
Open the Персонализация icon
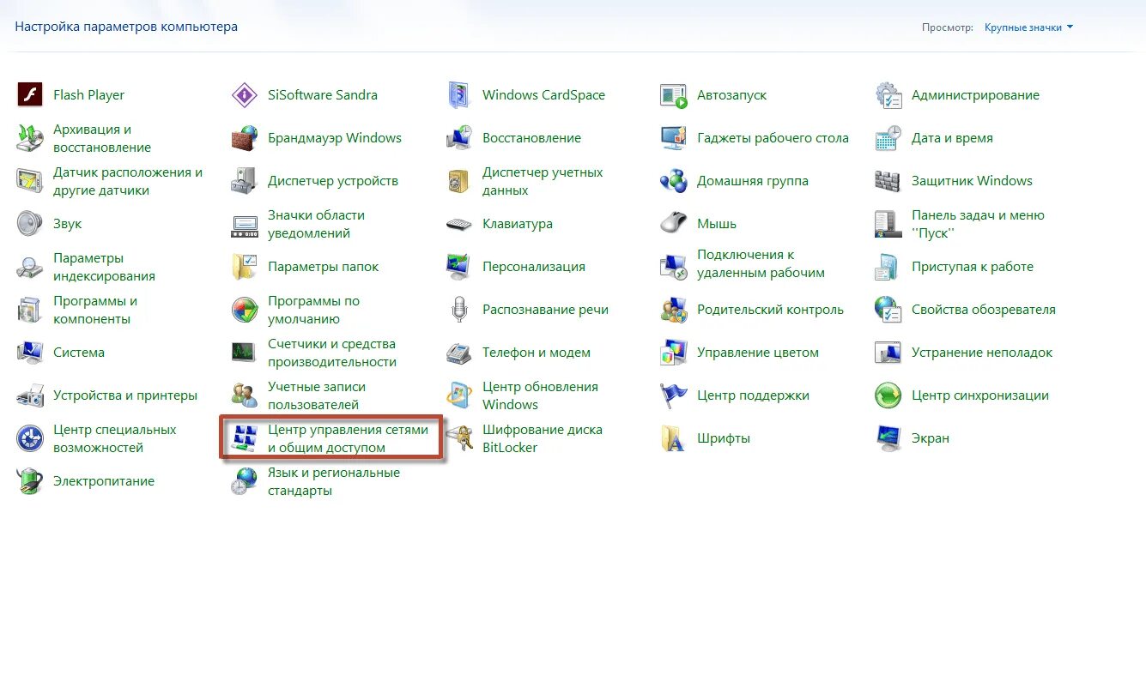point(459,266)
